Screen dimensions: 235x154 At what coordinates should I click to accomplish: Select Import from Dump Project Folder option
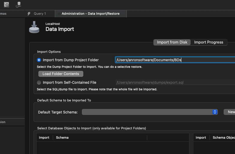[39, 60]
